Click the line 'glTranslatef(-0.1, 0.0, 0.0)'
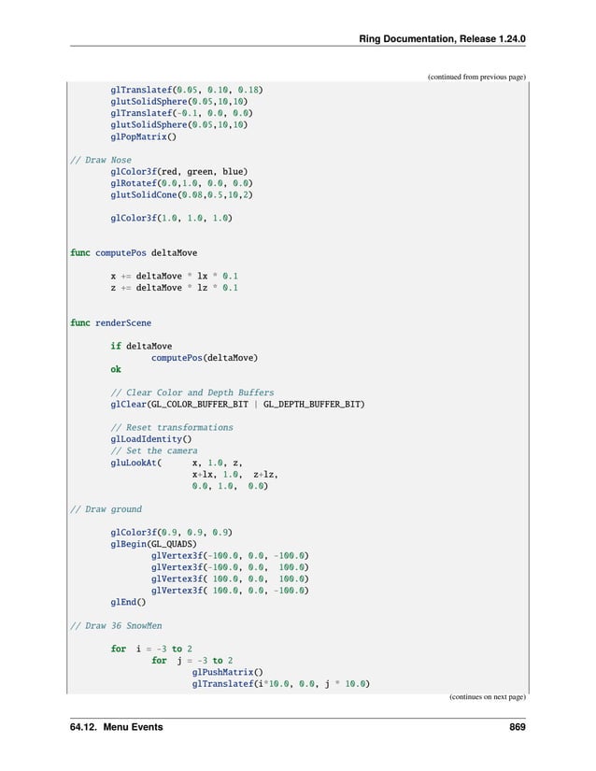The image size is (596, 771). point(182,113)
